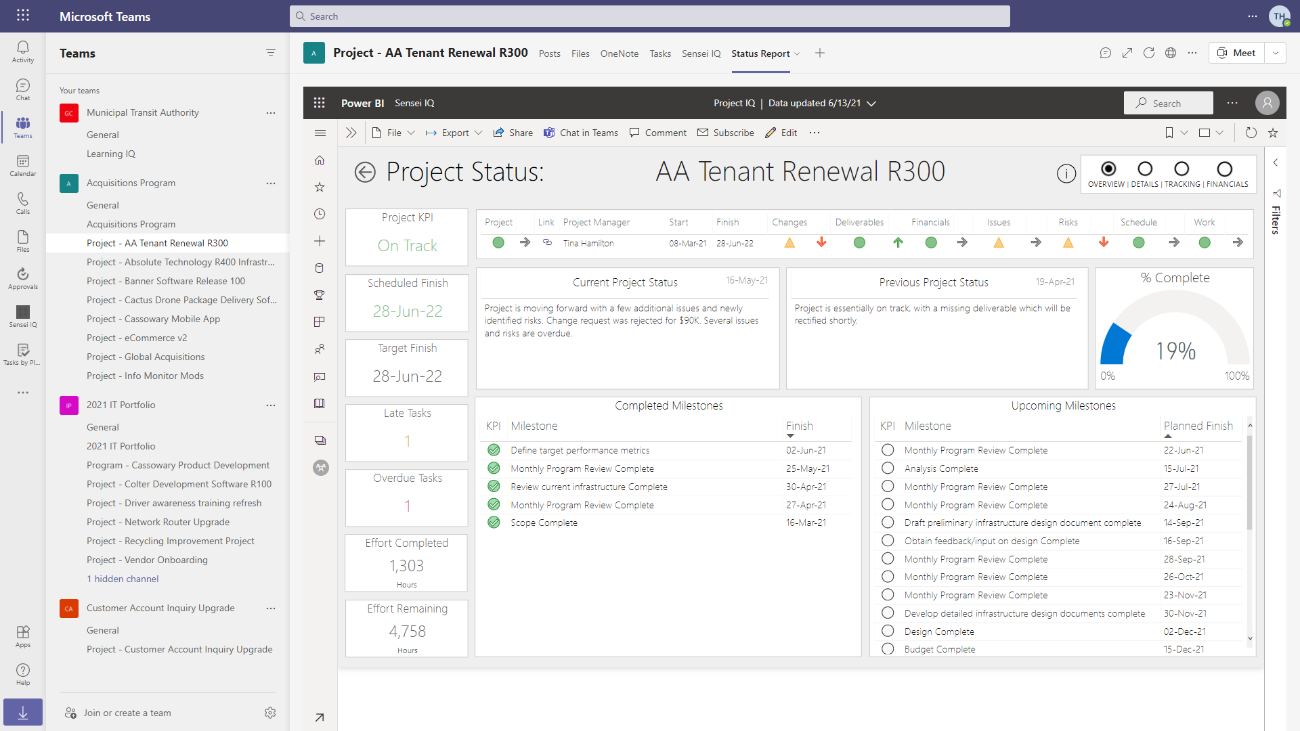This screenshot has width=1300, height=731.
Task: Click the Power BI Home icon
Action: click(x=320, y=160)
